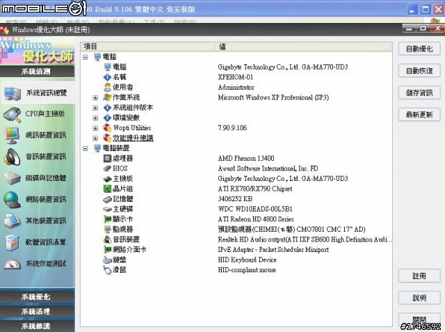Click the 滑鼠 mouse icon
This screenshot has height=332, width=445.
coord(107,270)
